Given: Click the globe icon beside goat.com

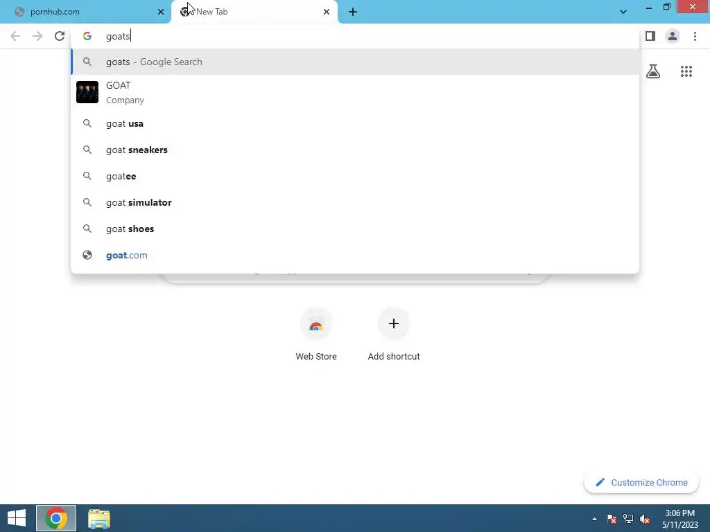Looking at the screenshot, I should [x=87, y=255].
